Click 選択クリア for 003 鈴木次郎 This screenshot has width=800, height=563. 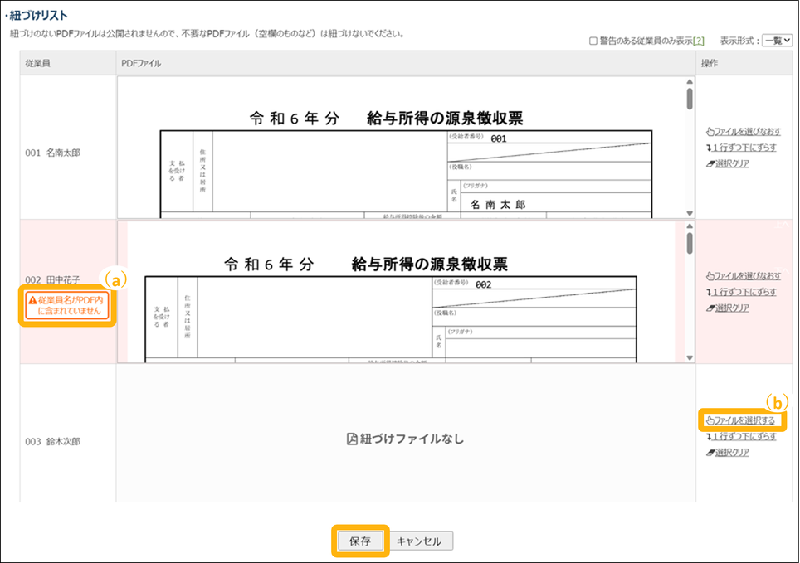731,452
